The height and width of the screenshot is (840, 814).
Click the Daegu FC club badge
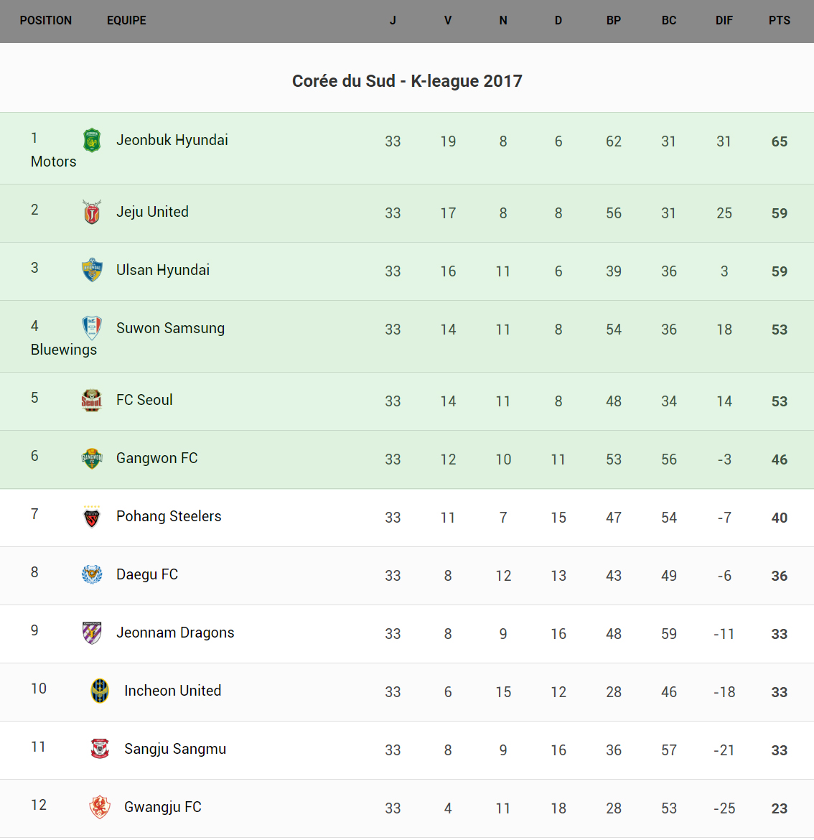[92, 574]
